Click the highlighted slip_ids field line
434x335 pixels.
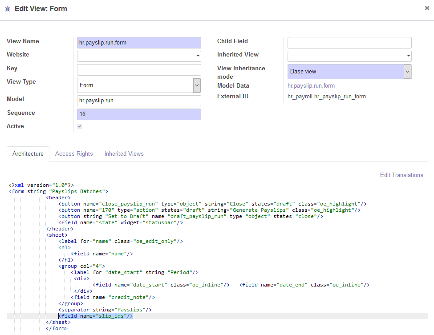coord(96,316)
